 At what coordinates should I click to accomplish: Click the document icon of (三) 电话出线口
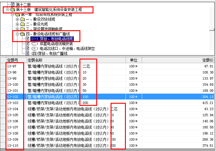[27, 49]
